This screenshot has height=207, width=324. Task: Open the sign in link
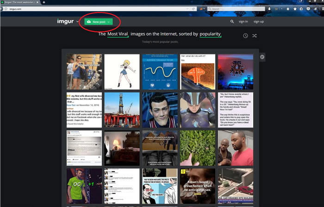243,21
